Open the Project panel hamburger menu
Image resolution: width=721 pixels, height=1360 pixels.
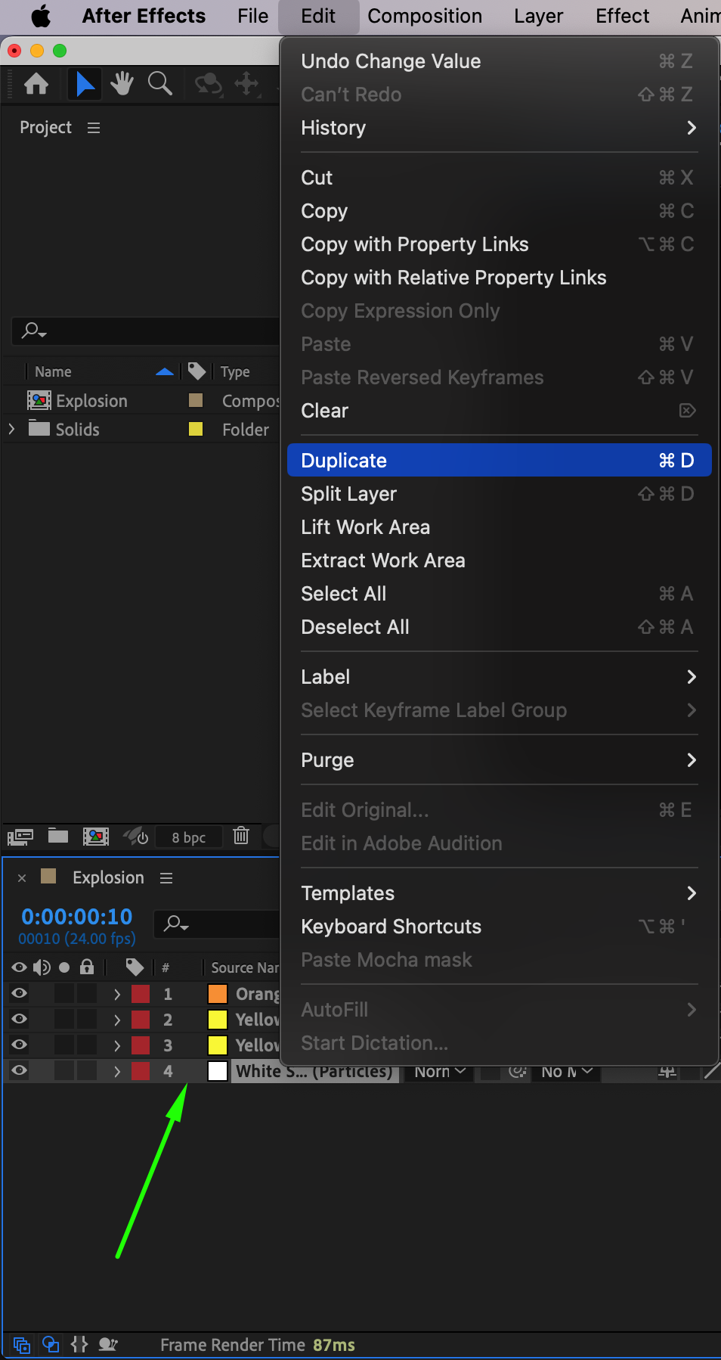[x=94, y=128]
